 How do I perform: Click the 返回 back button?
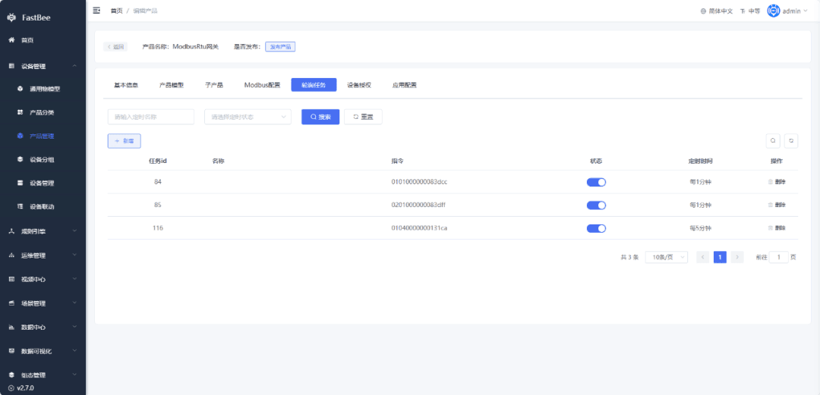click(x=115, y=47)
